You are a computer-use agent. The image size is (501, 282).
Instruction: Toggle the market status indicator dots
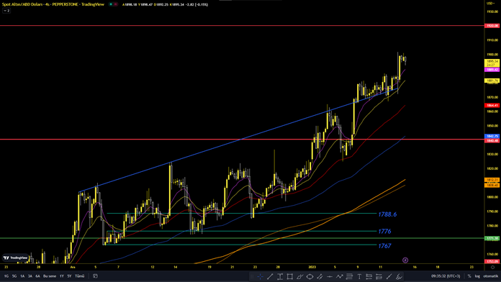tap(113, 4)
